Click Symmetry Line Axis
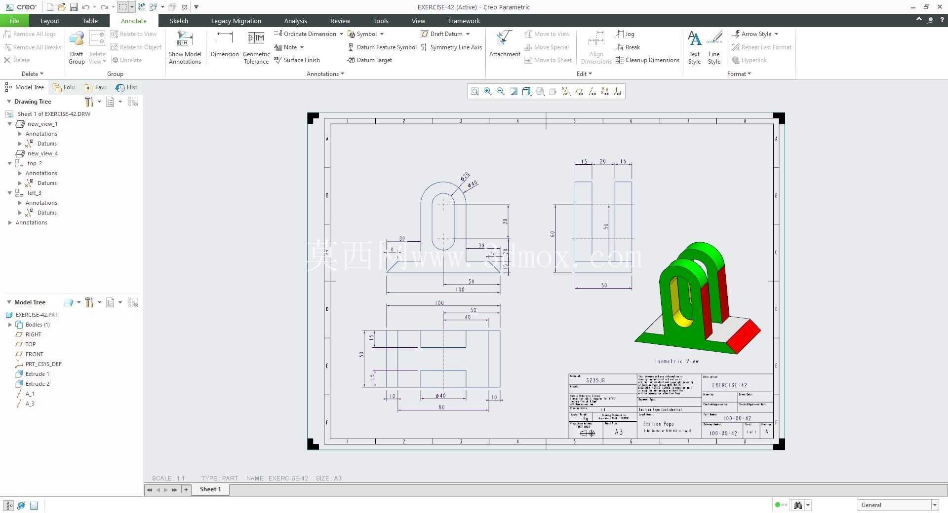 click(451, 47)
